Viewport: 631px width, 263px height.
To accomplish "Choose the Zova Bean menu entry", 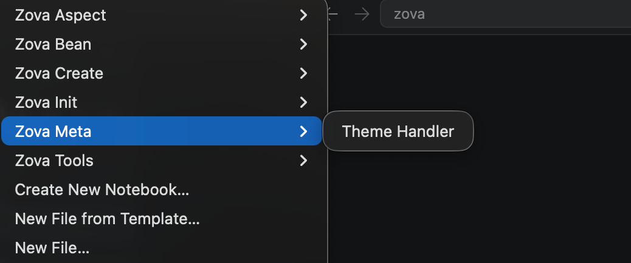I will [53, 44].
